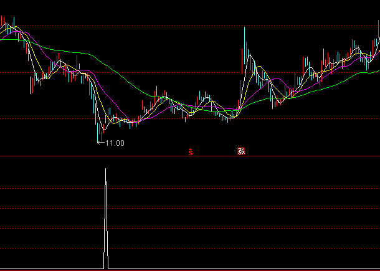380x271 pixels.
Task: Click the tall white indicator spike peak
Action: pos(105,169)
